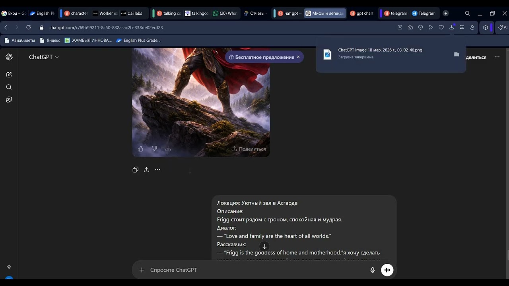Dislike the generated image with thumbs down
The height and width of the screenshot is (286, 509).
[x=154, y=149]
